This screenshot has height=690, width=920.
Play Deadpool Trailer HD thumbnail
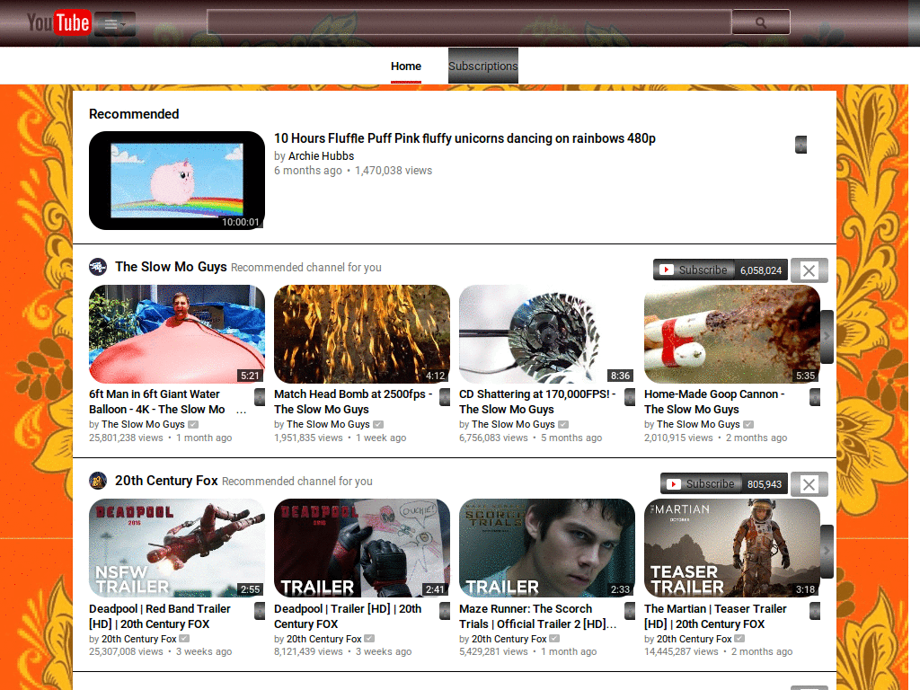tap(362, 548)
